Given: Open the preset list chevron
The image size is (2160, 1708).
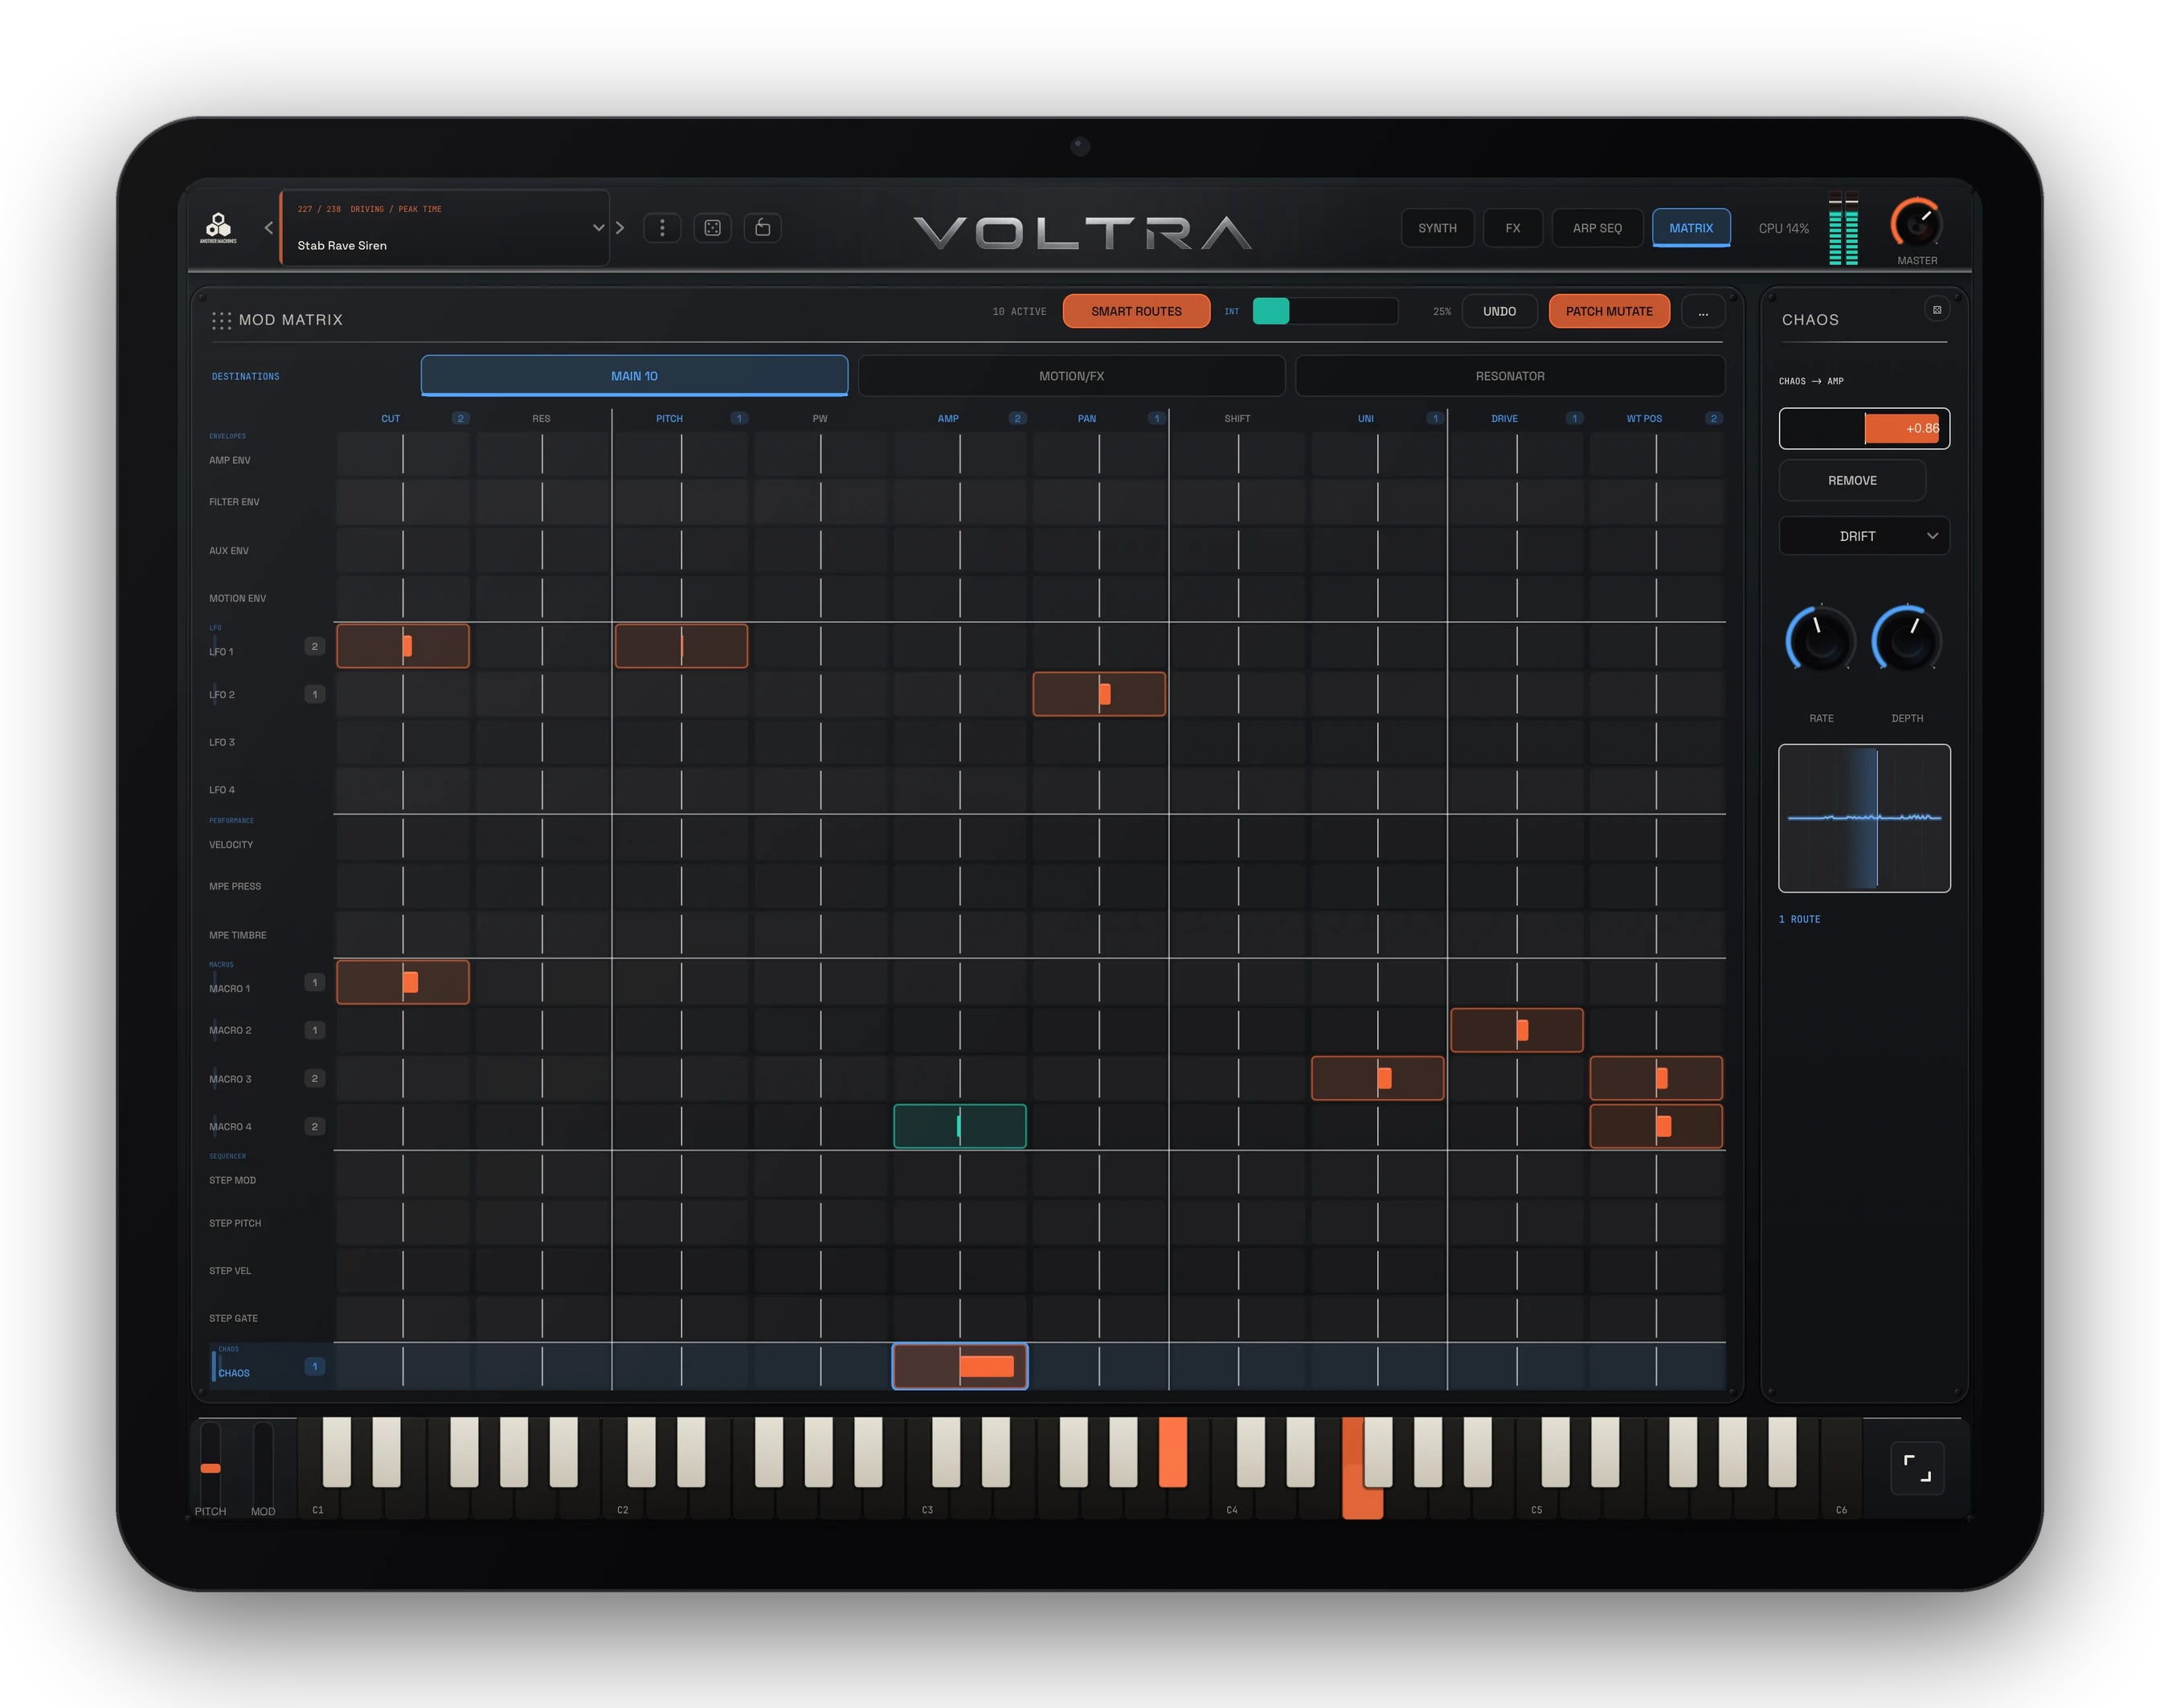Looking at the screenshot, I should click(x=598, y=228).
